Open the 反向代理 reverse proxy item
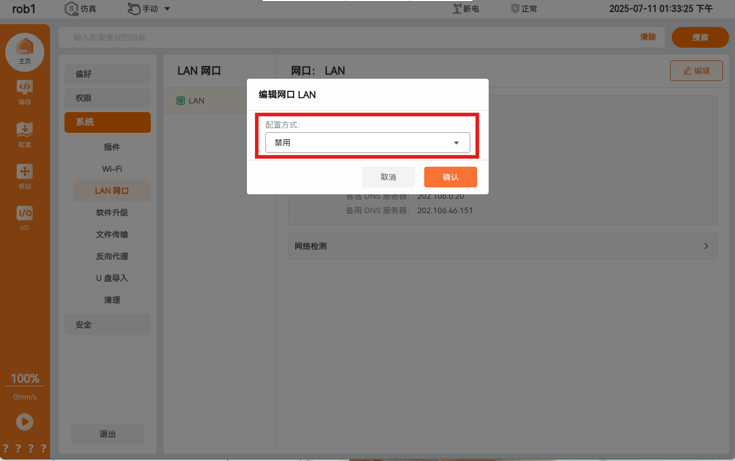Image resolution: width=735 pixels, height=461 pixels. pos(112,256)
